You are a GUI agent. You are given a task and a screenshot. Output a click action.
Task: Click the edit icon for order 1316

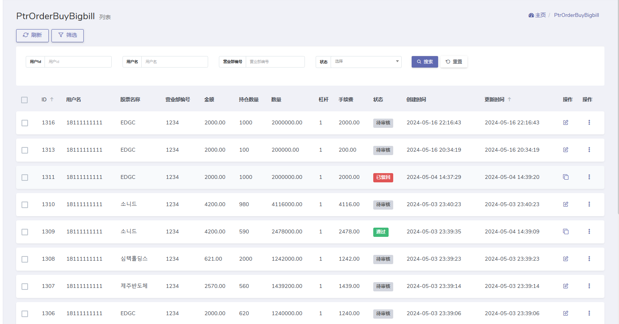(x=566, y=122)
